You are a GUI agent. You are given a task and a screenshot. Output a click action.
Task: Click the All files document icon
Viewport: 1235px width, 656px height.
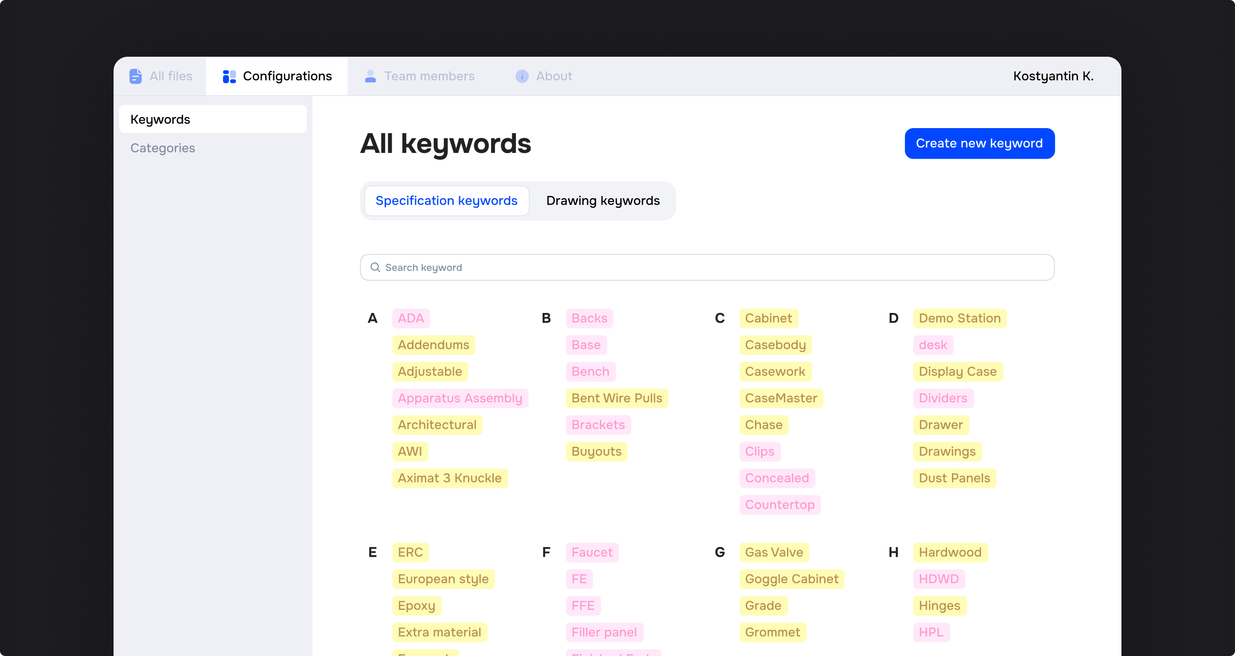pyautogui.click(x=136, y=76)
